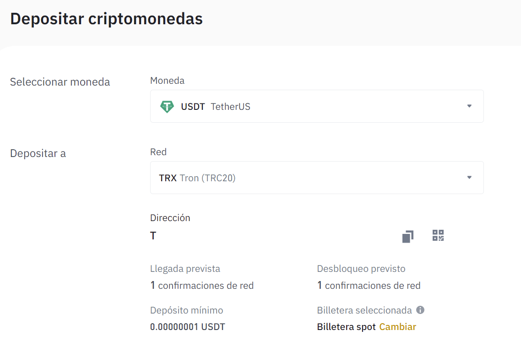This screenshot has width=521, height=341.
Task: Show the address QR code
Action: 438,236
